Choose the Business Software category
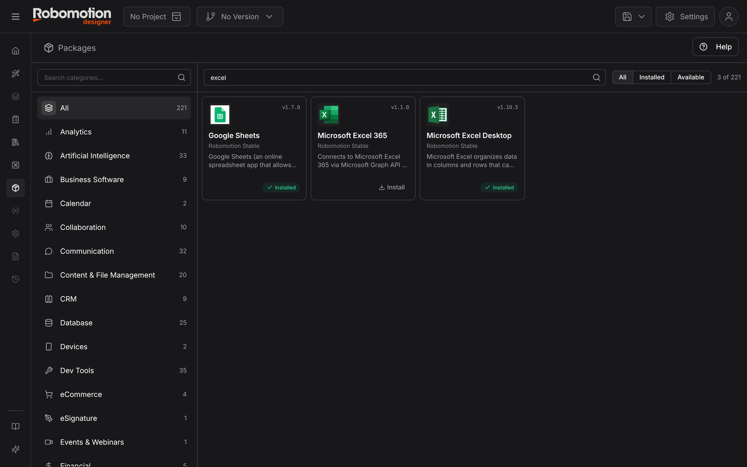The height and width of the screenshot is (467, 747). (114, 180)
